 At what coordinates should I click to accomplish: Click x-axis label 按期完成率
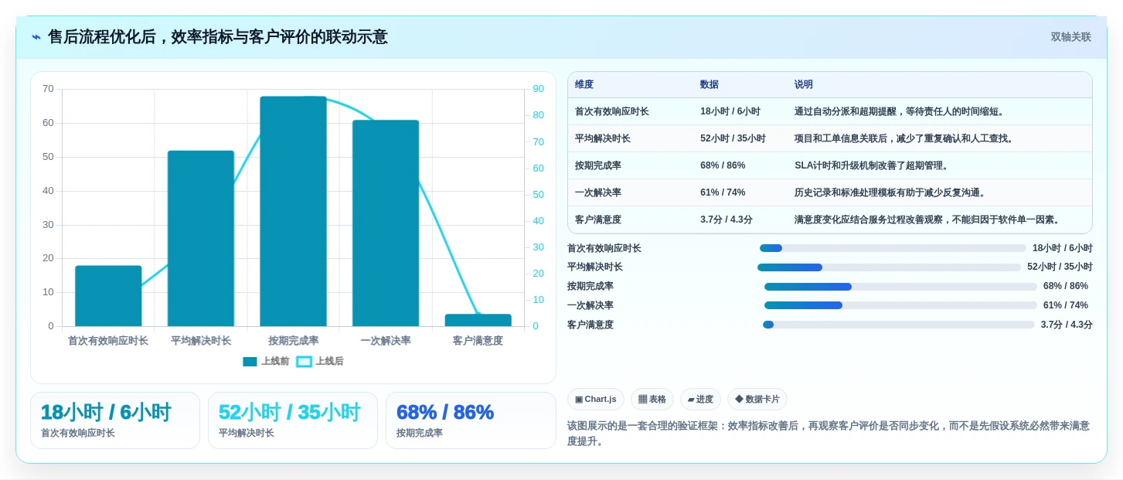(x=293, y=341)
